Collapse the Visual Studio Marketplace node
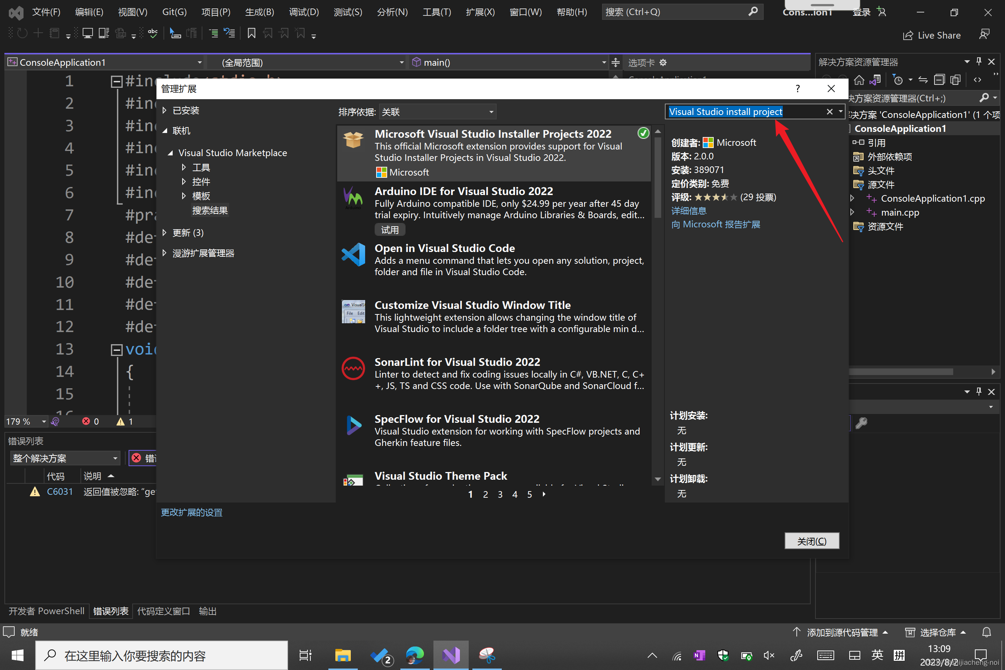 pyautogui.click(x=170, y=153)
